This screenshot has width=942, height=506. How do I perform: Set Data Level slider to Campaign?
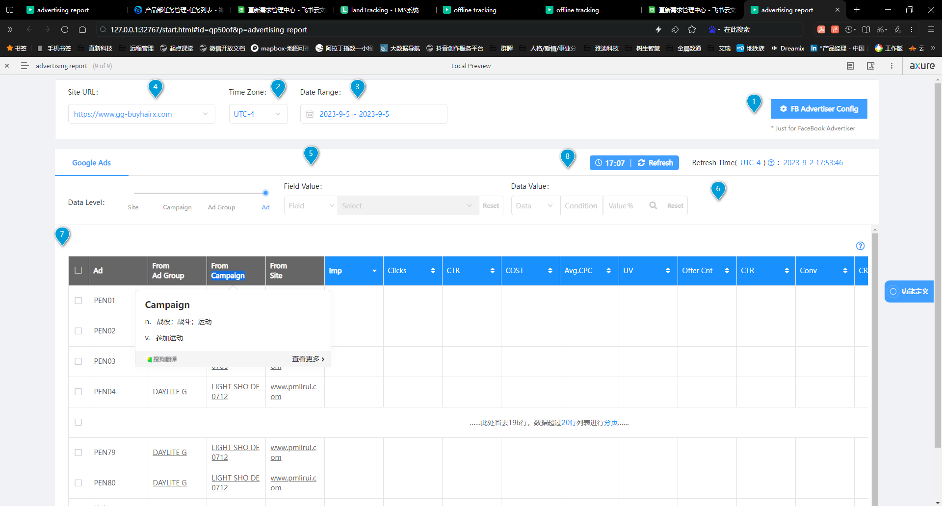click(177, 193)
